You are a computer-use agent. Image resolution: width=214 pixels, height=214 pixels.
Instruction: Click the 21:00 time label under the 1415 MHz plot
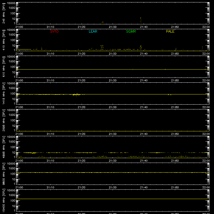19,107
